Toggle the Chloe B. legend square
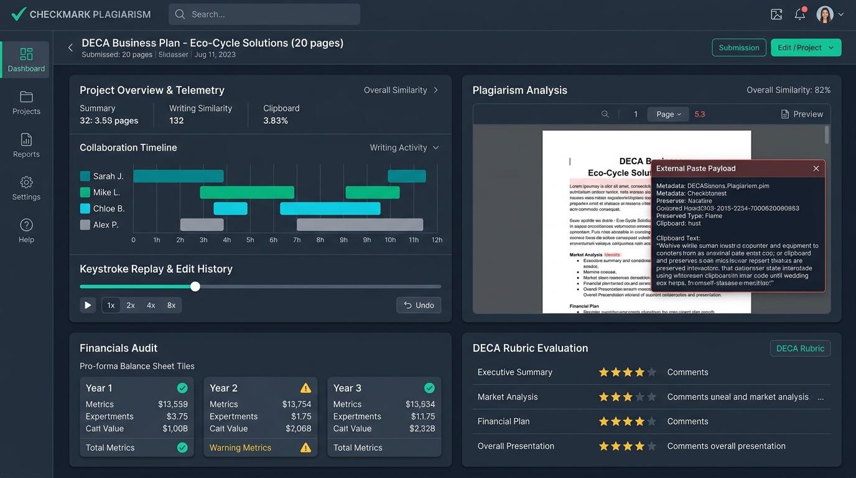Screen dimensions: 856x478 [85, 209]
